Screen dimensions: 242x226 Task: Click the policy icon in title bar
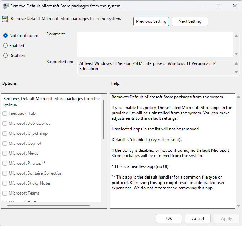click(x=5, y=6)
